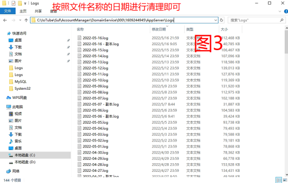Click file icon of 2022-05-10.log

(79, 80)
